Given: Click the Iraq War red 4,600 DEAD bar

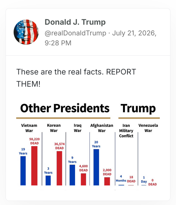Looking at the screenshot, I should (x=84, y=179).
